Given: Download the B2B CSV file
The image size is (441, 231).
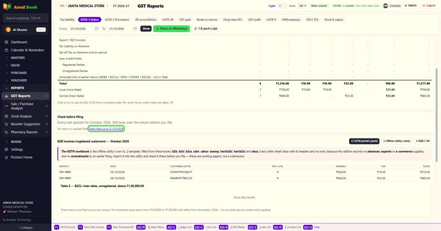Looking at the screenshot, I should [423, 141].
